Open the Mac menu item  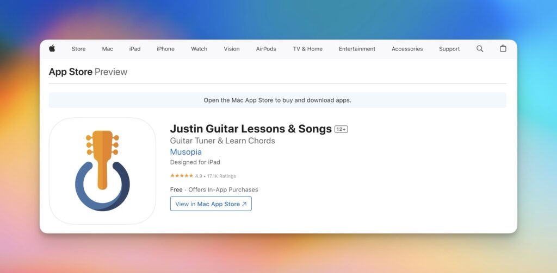click(108, 49)
